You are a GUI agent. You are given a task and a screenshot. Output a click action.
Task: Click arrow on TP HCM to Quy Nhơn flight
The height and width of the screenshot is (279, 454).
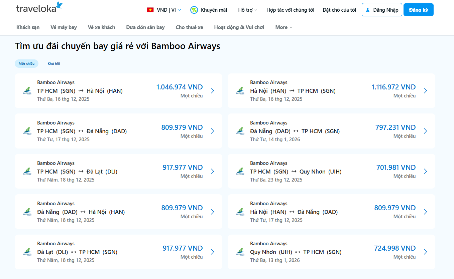click(x=425, y=172)
